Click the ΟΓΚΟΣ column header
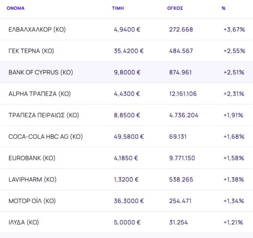Viewport: 253px width, 238px height. [x=175, y=8]
